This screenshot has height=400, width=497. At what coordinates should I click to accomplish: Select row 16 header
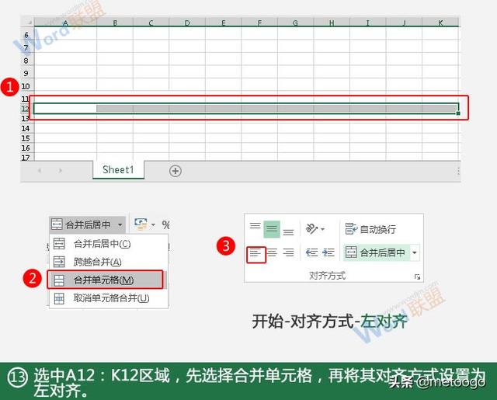(26, 148)
